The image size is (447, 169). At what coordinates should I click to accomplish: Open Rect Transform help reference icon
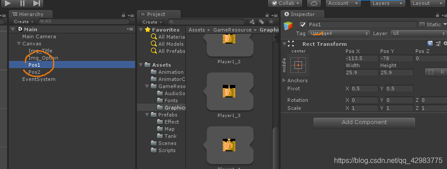pyautogui.click(x=430, y=44)
